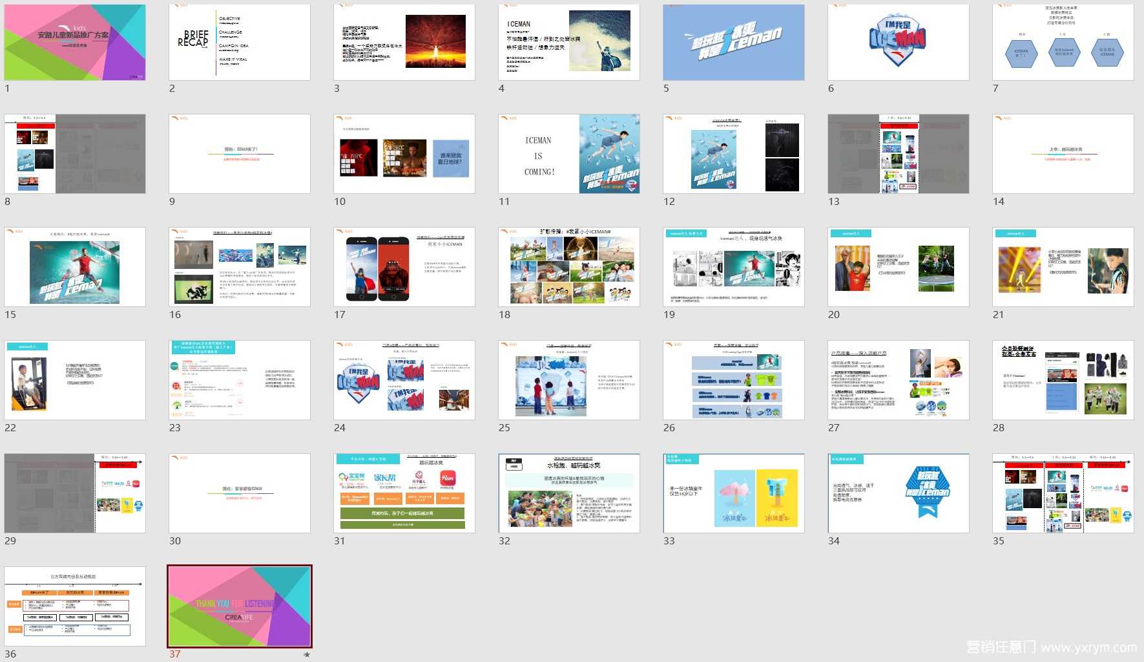This screenshot has width=1144, height=662.
Task: Open slide 3 thumbnail
Action: 404,42
